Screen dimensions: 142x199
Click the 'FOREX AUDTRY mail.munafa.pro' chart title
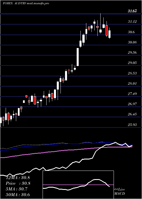tap(26, 3)
